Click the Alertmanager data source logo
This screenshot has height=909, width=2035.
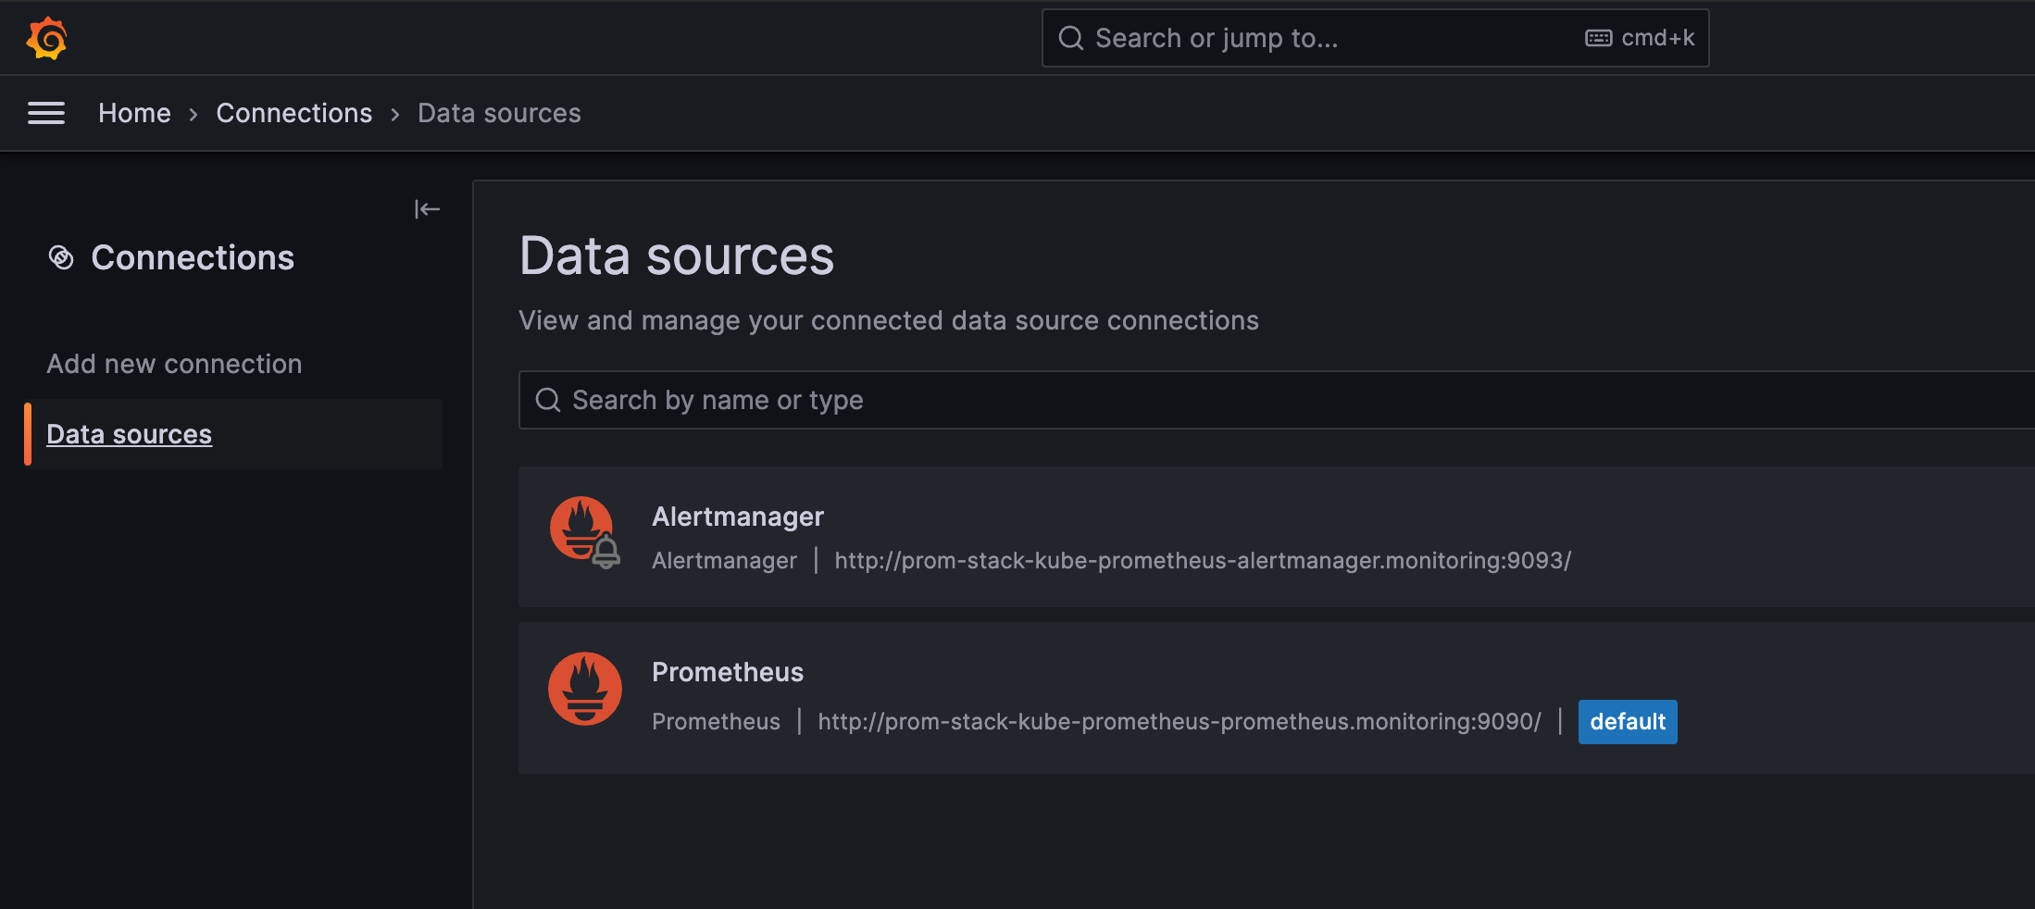coord(584,533)
